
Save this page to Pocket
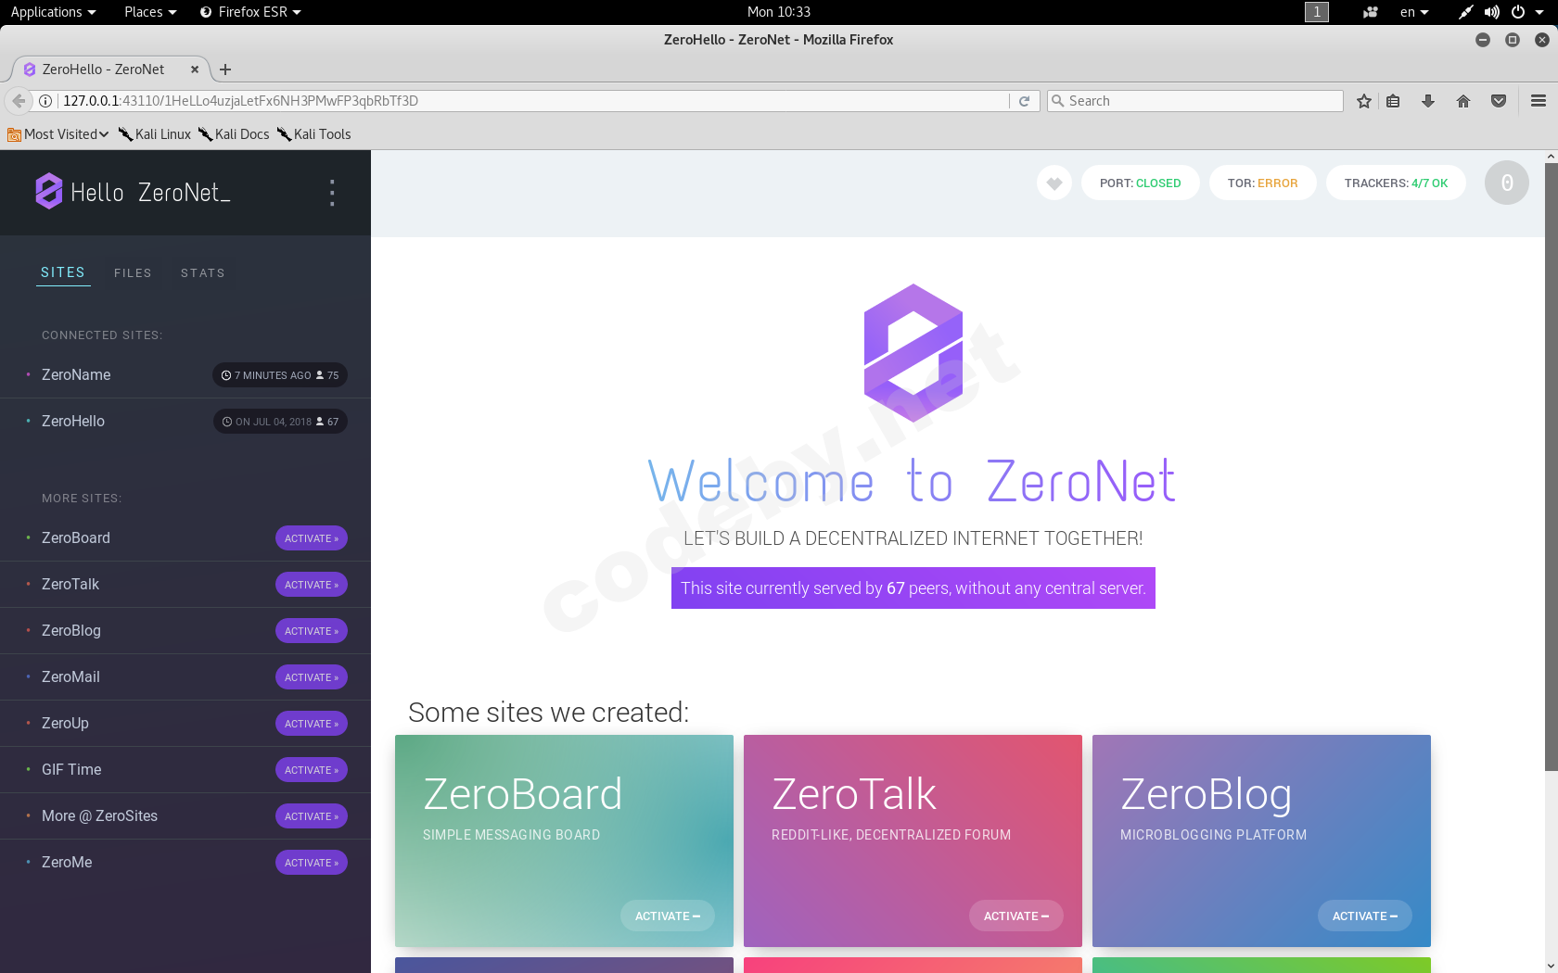pos(1499,101)
